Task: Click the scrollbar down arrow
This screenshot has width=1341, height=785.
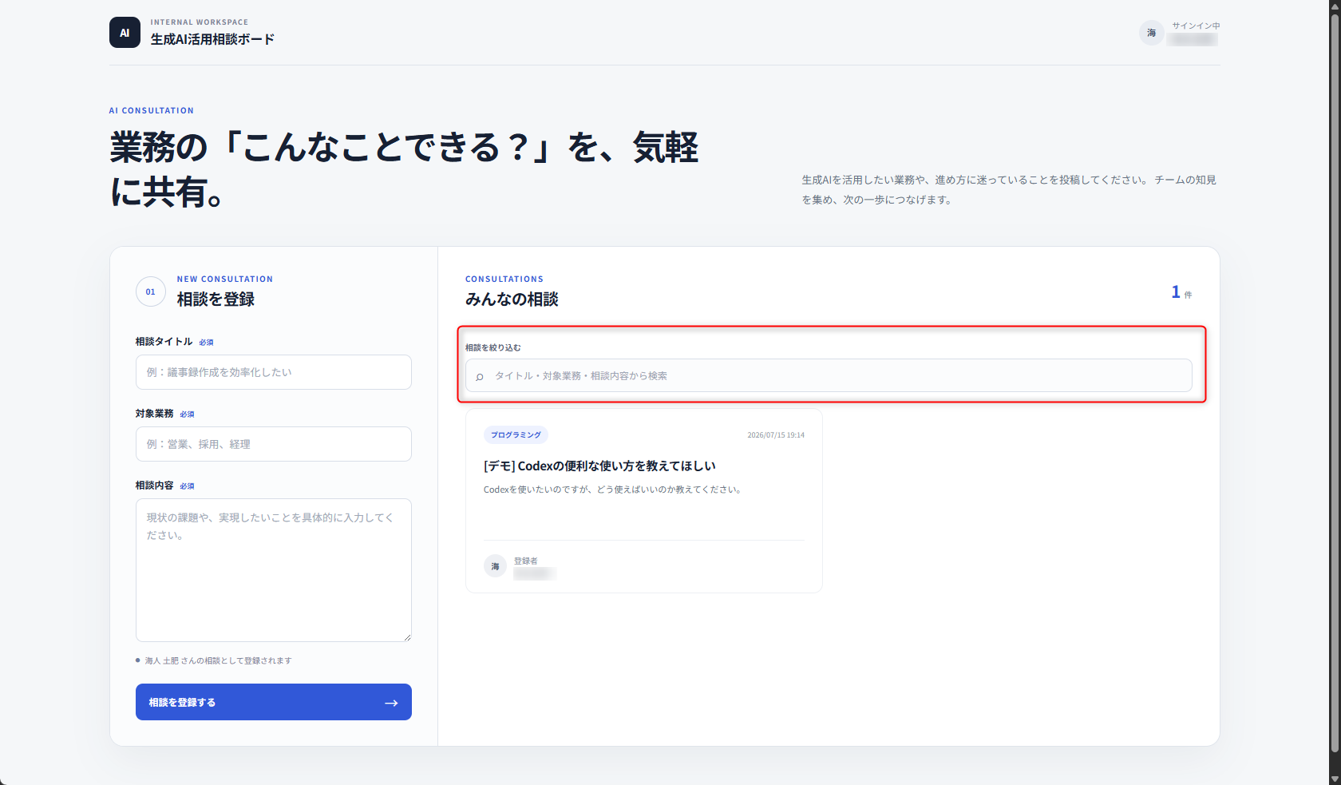Action: (x=1335, y=779)
